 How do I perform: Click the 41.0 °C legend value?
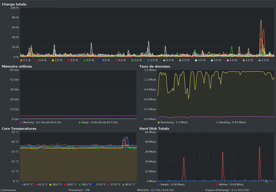(43, 185)
